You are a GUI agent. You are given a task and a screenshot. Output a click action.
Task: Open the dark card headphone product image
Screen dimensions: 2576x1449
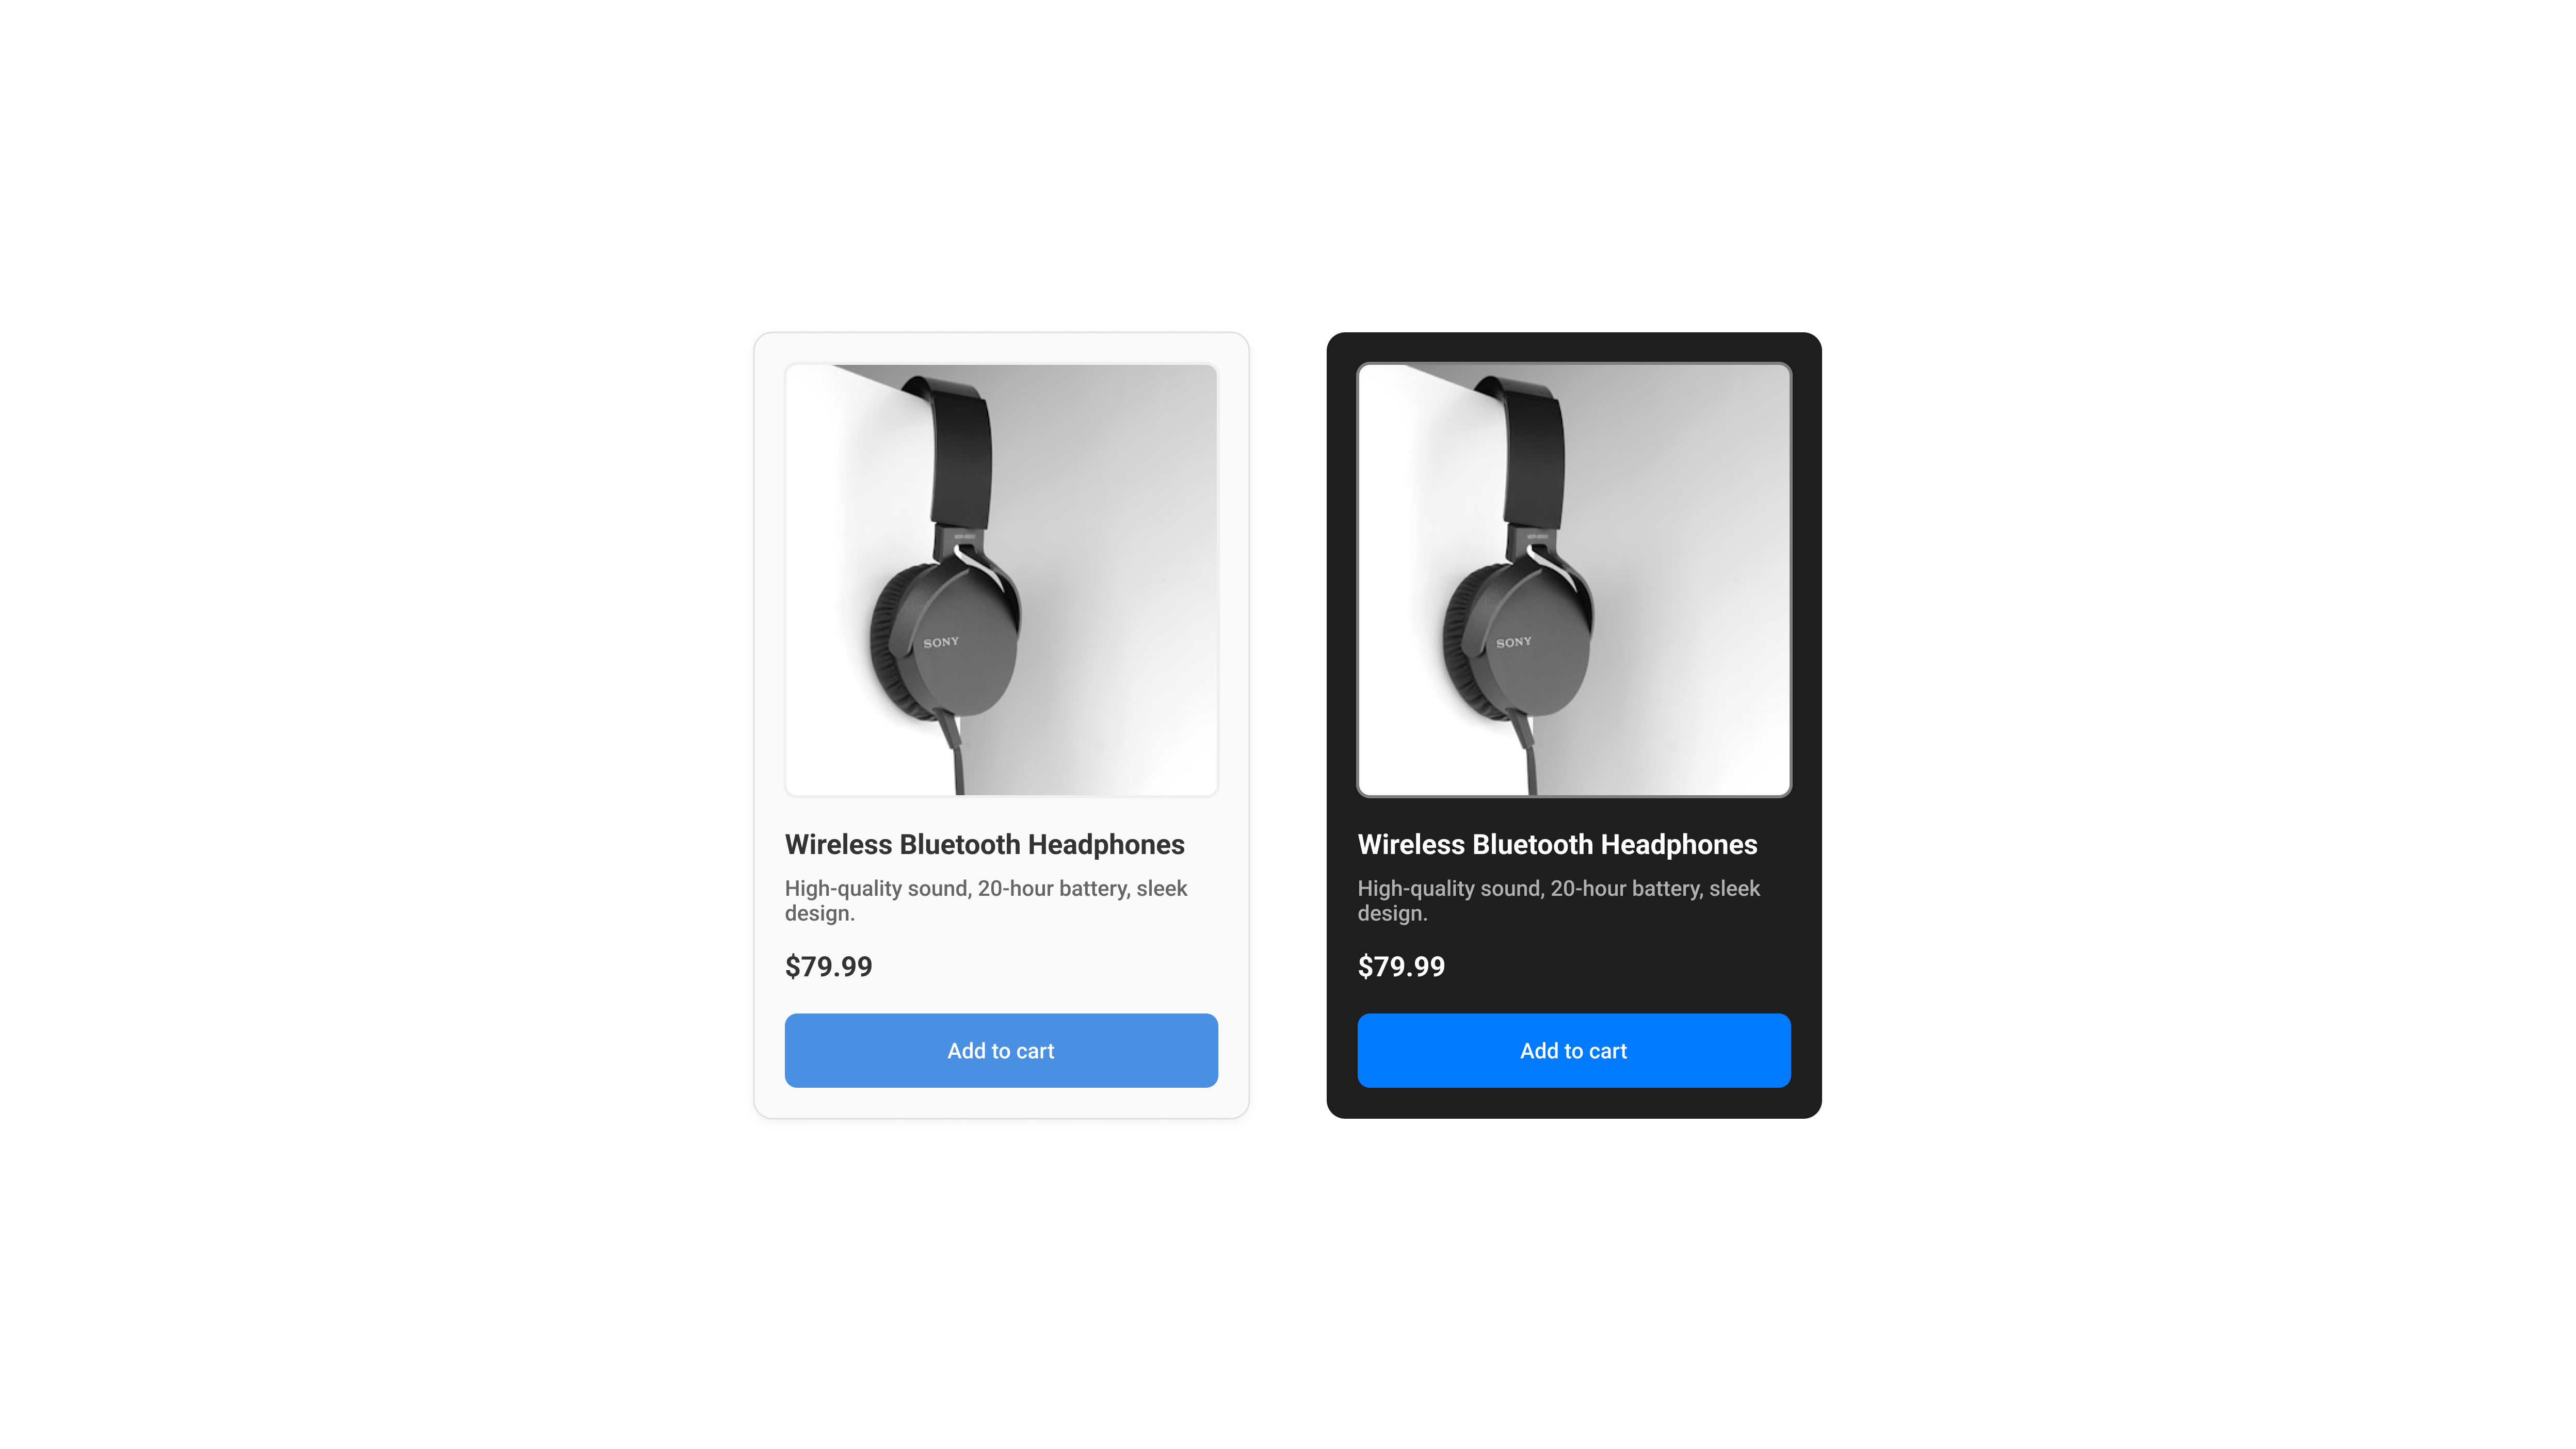point(1574,580)
